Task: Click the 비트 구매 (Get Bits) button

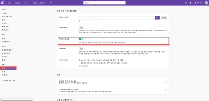Action: [198, 3]
